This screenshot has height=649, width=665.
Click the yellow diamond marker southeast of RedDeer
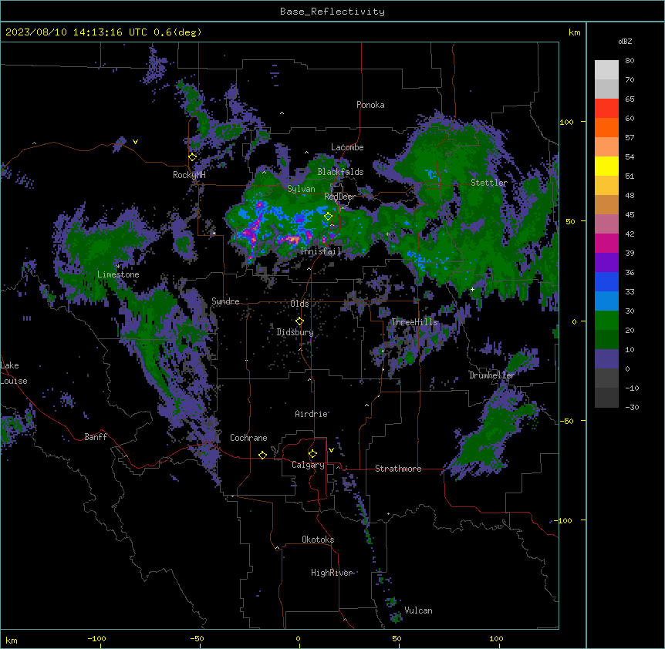tap(329, 217)
